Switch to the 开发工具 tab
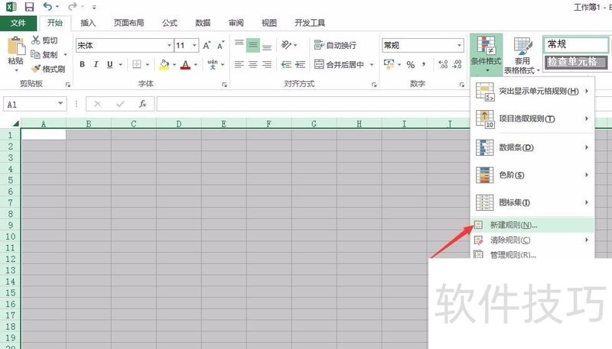Viewport: 612px width, 349px height. (x=310, y=23)
